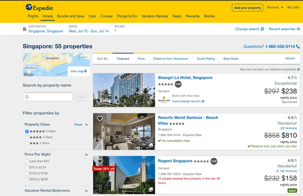Check the 4 Stars filter checkbox
303x196 pixels.
27,137
